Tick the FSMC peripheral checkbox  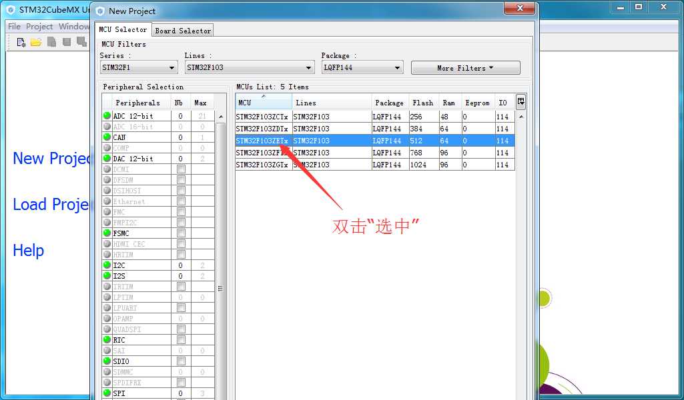(x=181, y=233)
